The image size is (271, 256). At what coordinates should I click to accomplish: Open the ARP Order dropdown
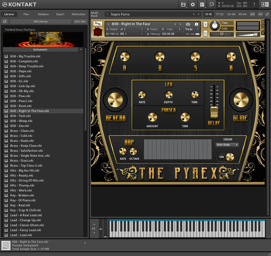227,145
